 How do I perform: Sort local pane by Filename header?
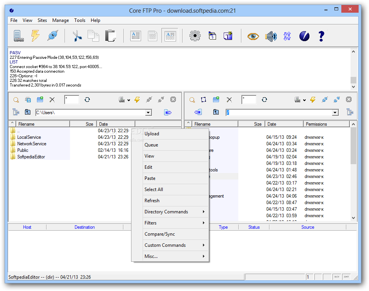click(43, 124)
